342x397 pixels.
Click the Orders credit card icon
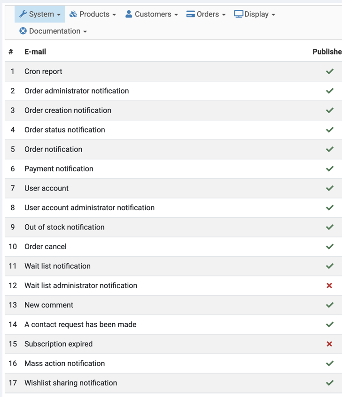coord(190,14)
